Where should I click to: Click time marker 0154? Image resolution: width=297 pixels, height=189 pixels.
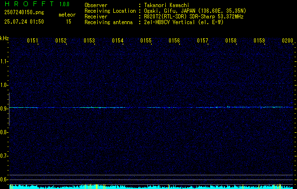[118, 41]
